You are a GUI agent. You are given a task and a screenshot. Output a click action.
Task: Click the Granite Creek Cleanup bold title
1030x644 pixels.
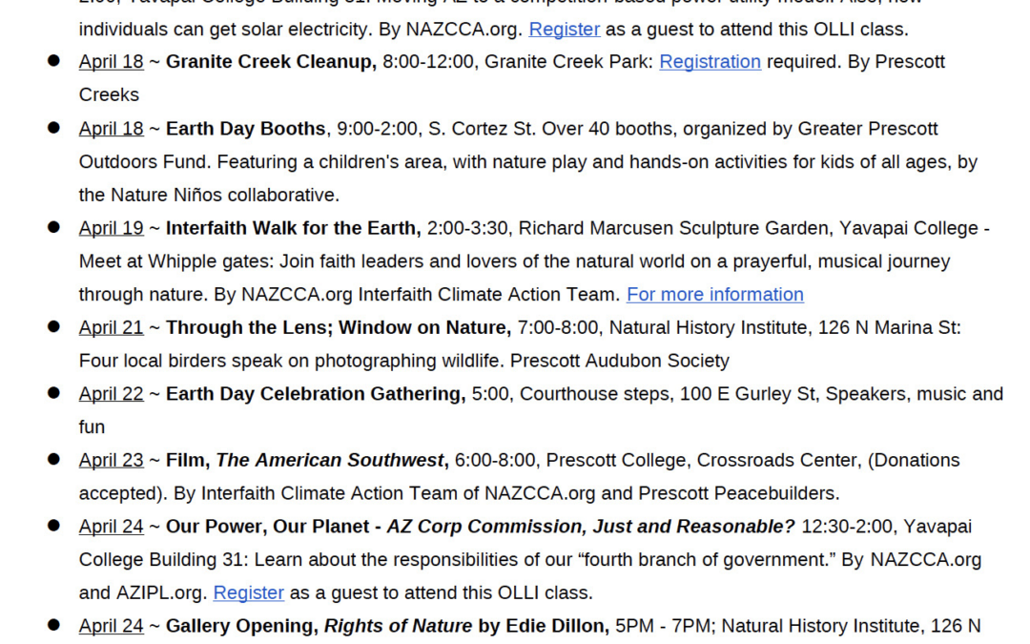271,62
